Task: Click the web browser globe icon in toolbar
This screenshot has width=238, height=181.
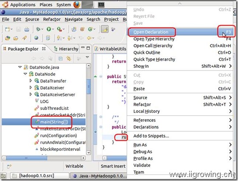Action: (36, 38)
